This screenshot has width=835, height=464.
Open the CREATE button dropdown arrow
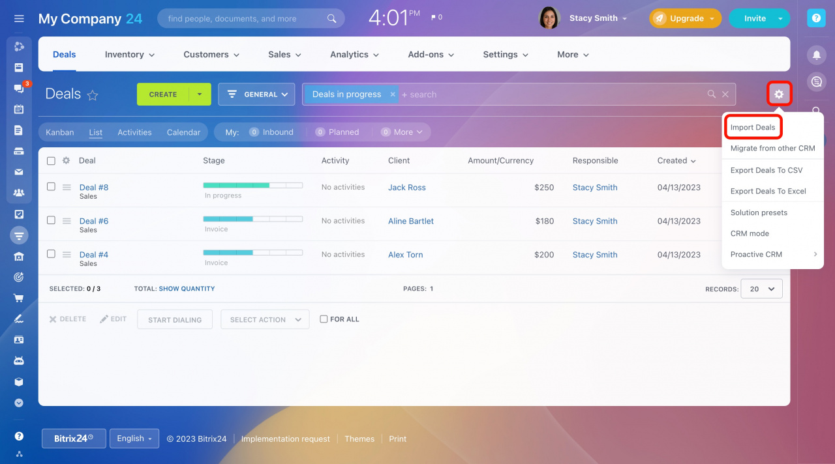tap(200, 94)
